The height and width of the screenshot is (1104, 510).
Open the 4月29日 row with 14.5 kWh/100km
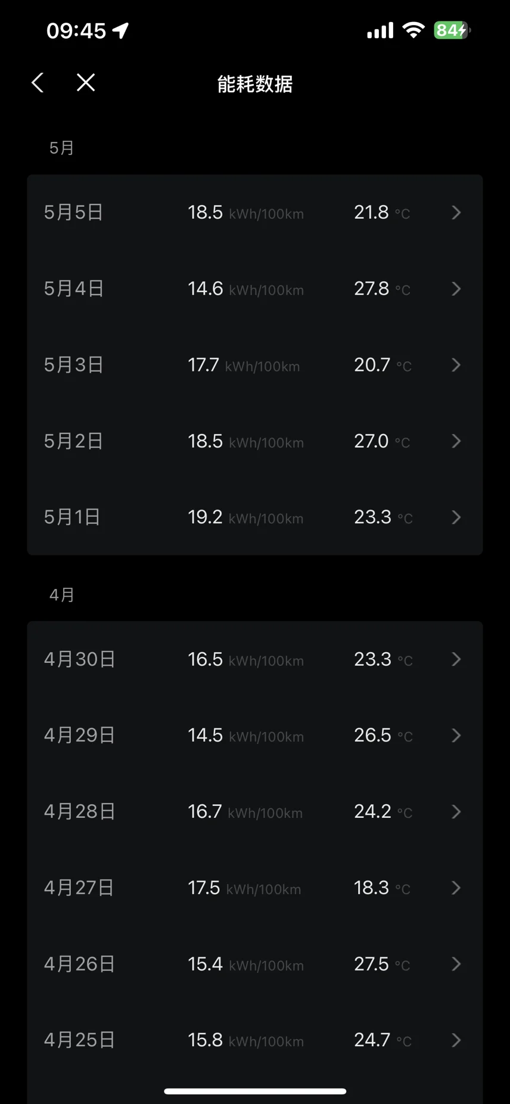click(x=255, y=736)
